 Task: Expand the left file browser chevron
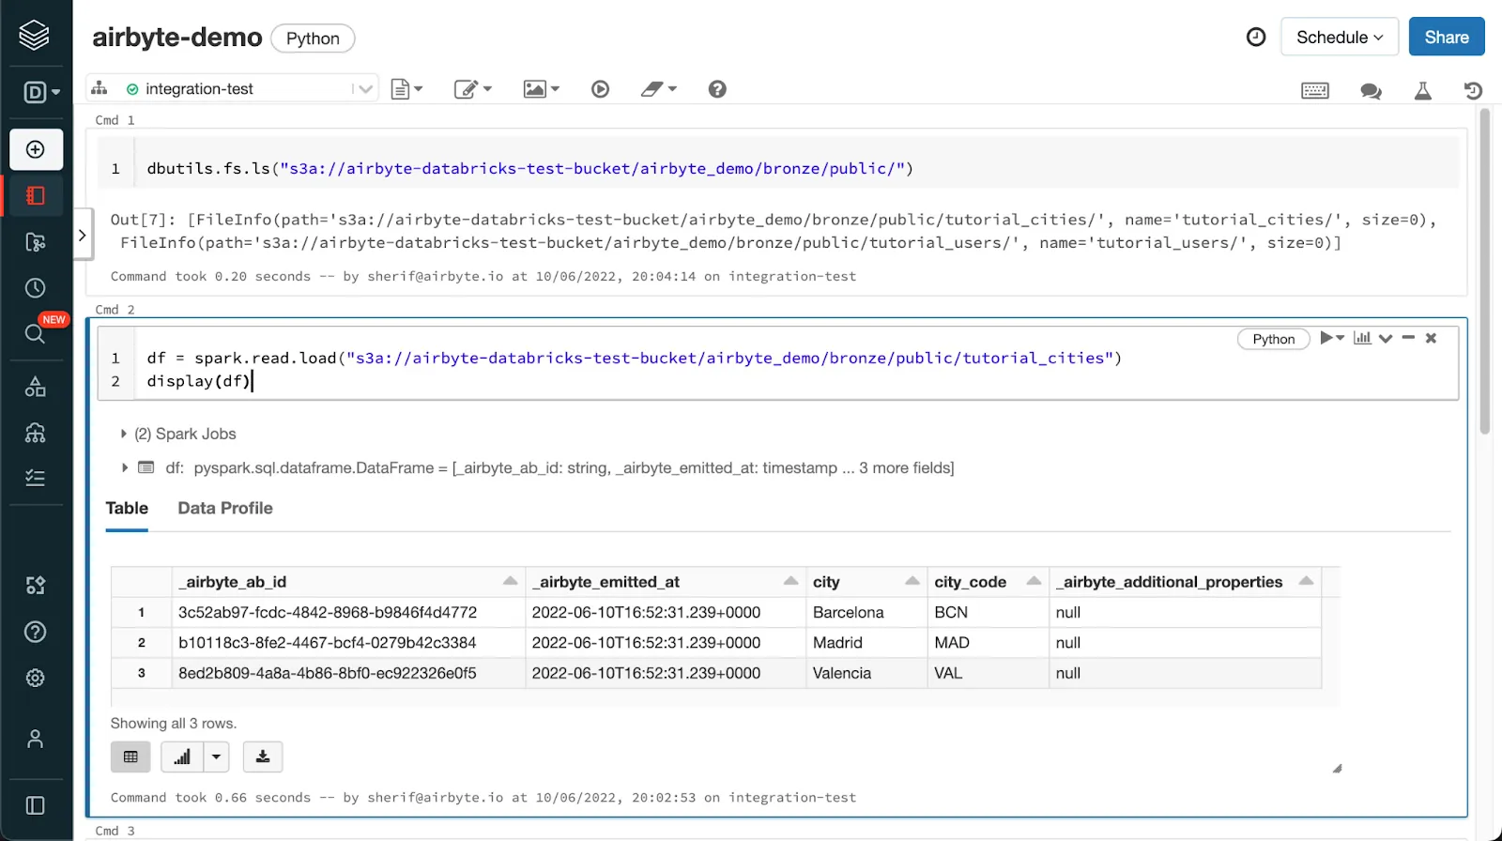83,236
